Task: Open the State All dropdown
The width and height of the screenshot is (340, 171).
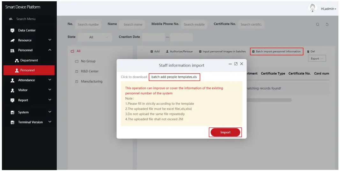Action: click(x=95, y=37)
